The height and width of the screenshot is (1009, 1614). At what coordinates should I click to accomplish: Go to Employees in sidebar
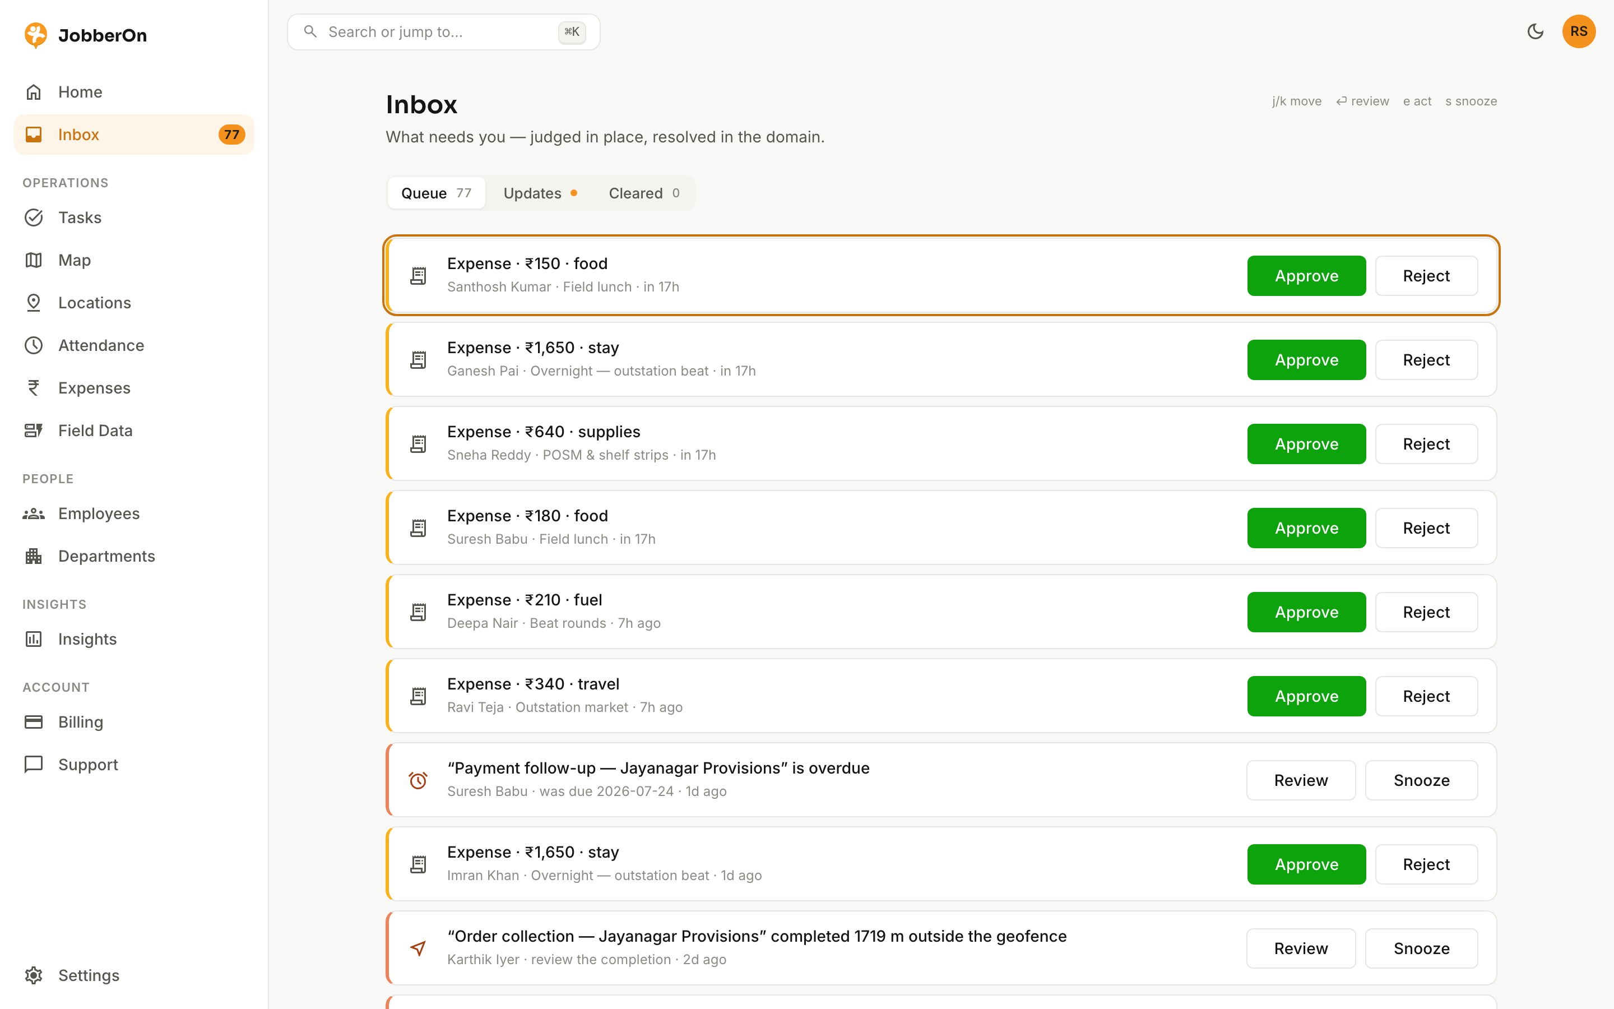pyautogui.click(x=133, y=514)
